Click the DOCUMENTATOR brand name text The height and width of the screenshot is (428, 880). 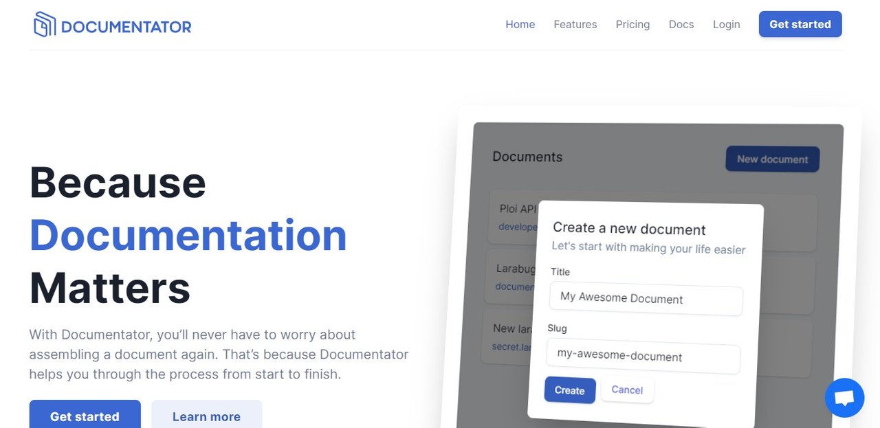[126, 27]
